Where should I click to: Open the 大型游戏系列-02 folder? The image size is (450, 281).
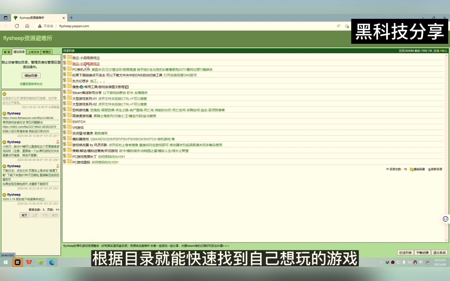[84, 104]
